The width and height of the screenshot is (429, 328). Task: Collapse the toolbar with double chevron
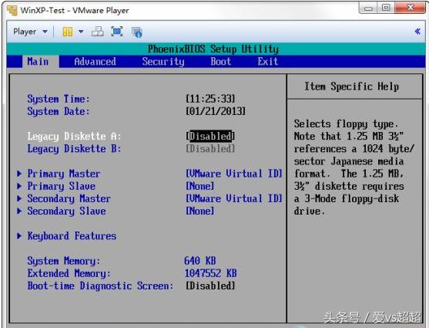[417, 32]
